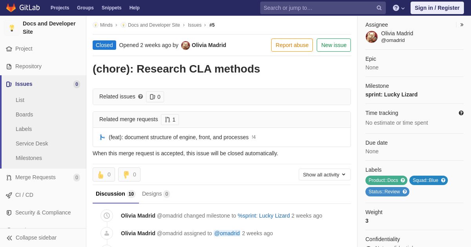Give a thumbs down reaction
Viewport: 471px width, 247px height.
tap(129, 174)
